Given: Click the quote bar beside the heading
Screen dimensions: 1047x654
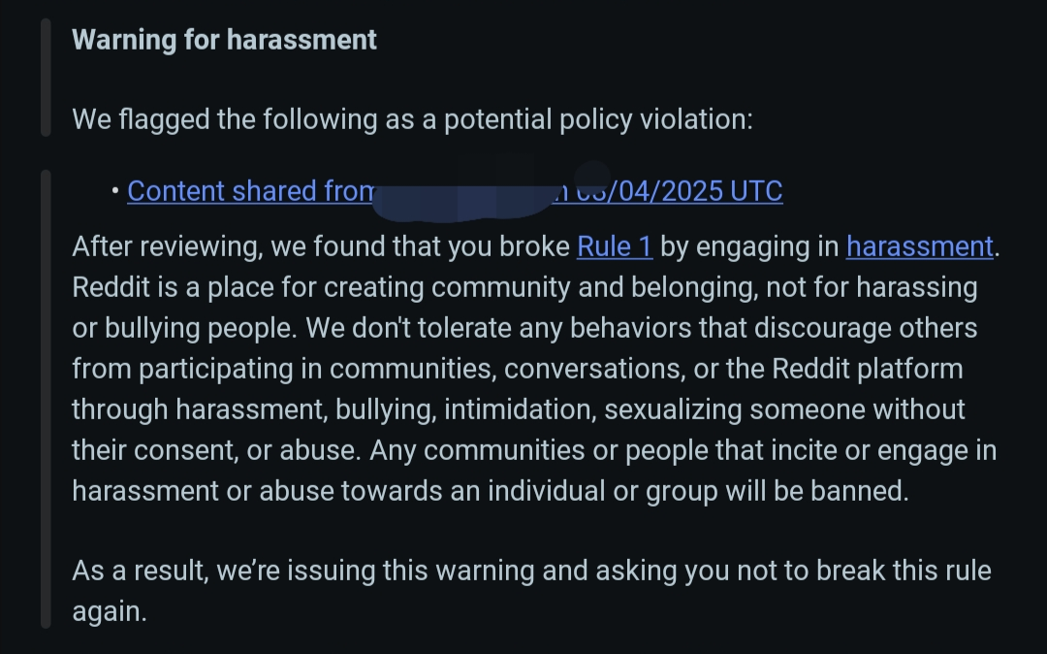Looking at the screenshot, I should point(45,78).
